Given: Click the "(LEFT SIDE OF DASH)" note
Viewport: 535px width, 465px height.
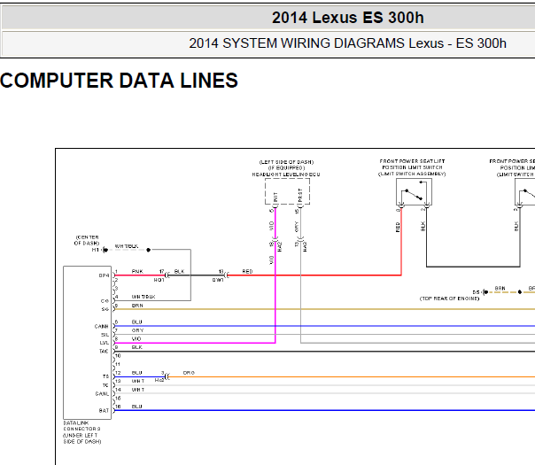Looking at the screenshot, I should click(286, 162).
